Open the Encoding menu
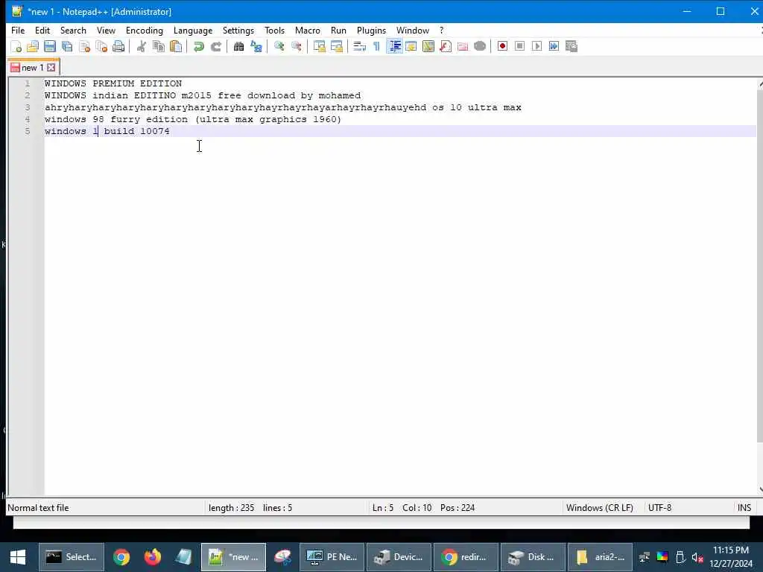 (x=144, y=30)
